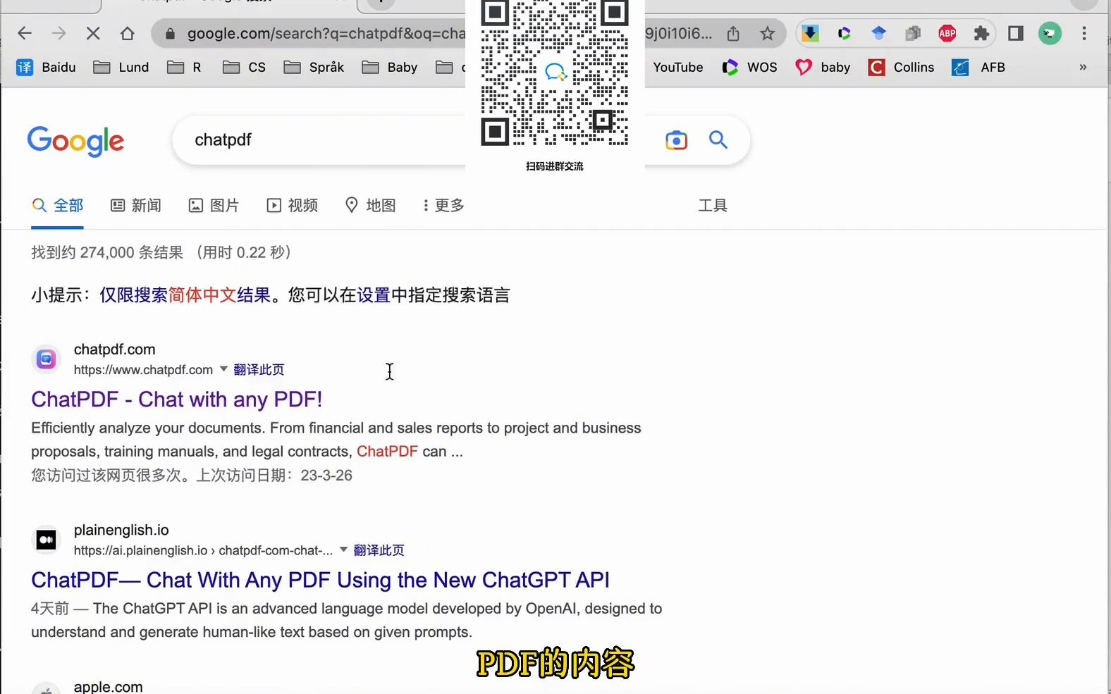This screenshot has height=694, width=1111.
Task: Open the CS bookmarks folder
Action: (244, 67)
